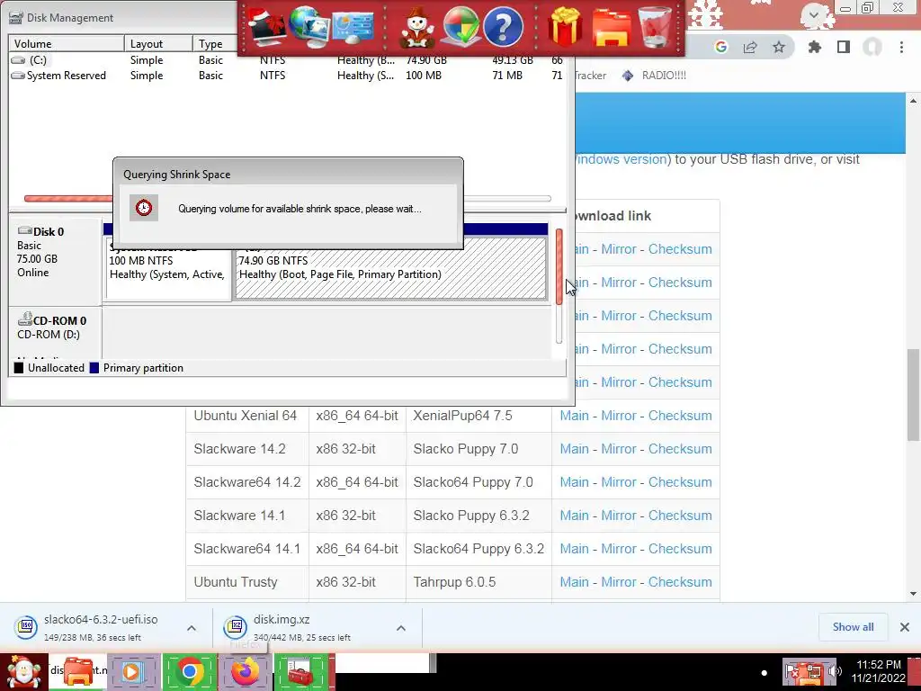This screenshot has width=921, height=691.
Task: Click the network tray icon
Action: coord(814,671)
